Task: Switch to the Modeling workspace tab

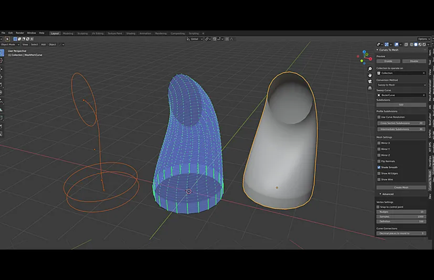Action: [68, 34]
